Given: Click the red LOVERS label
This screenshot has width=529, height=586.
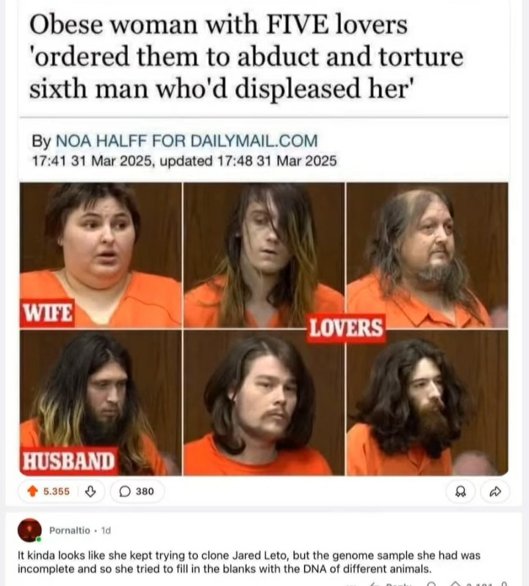Looking at the screenshot, I should coord(346,328).
